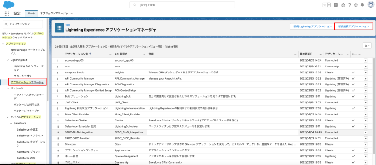Image resolution: width=376 pixels, height=165 pixels.
Task: Open the setup gear icon in header
Action: click(356, 5)
